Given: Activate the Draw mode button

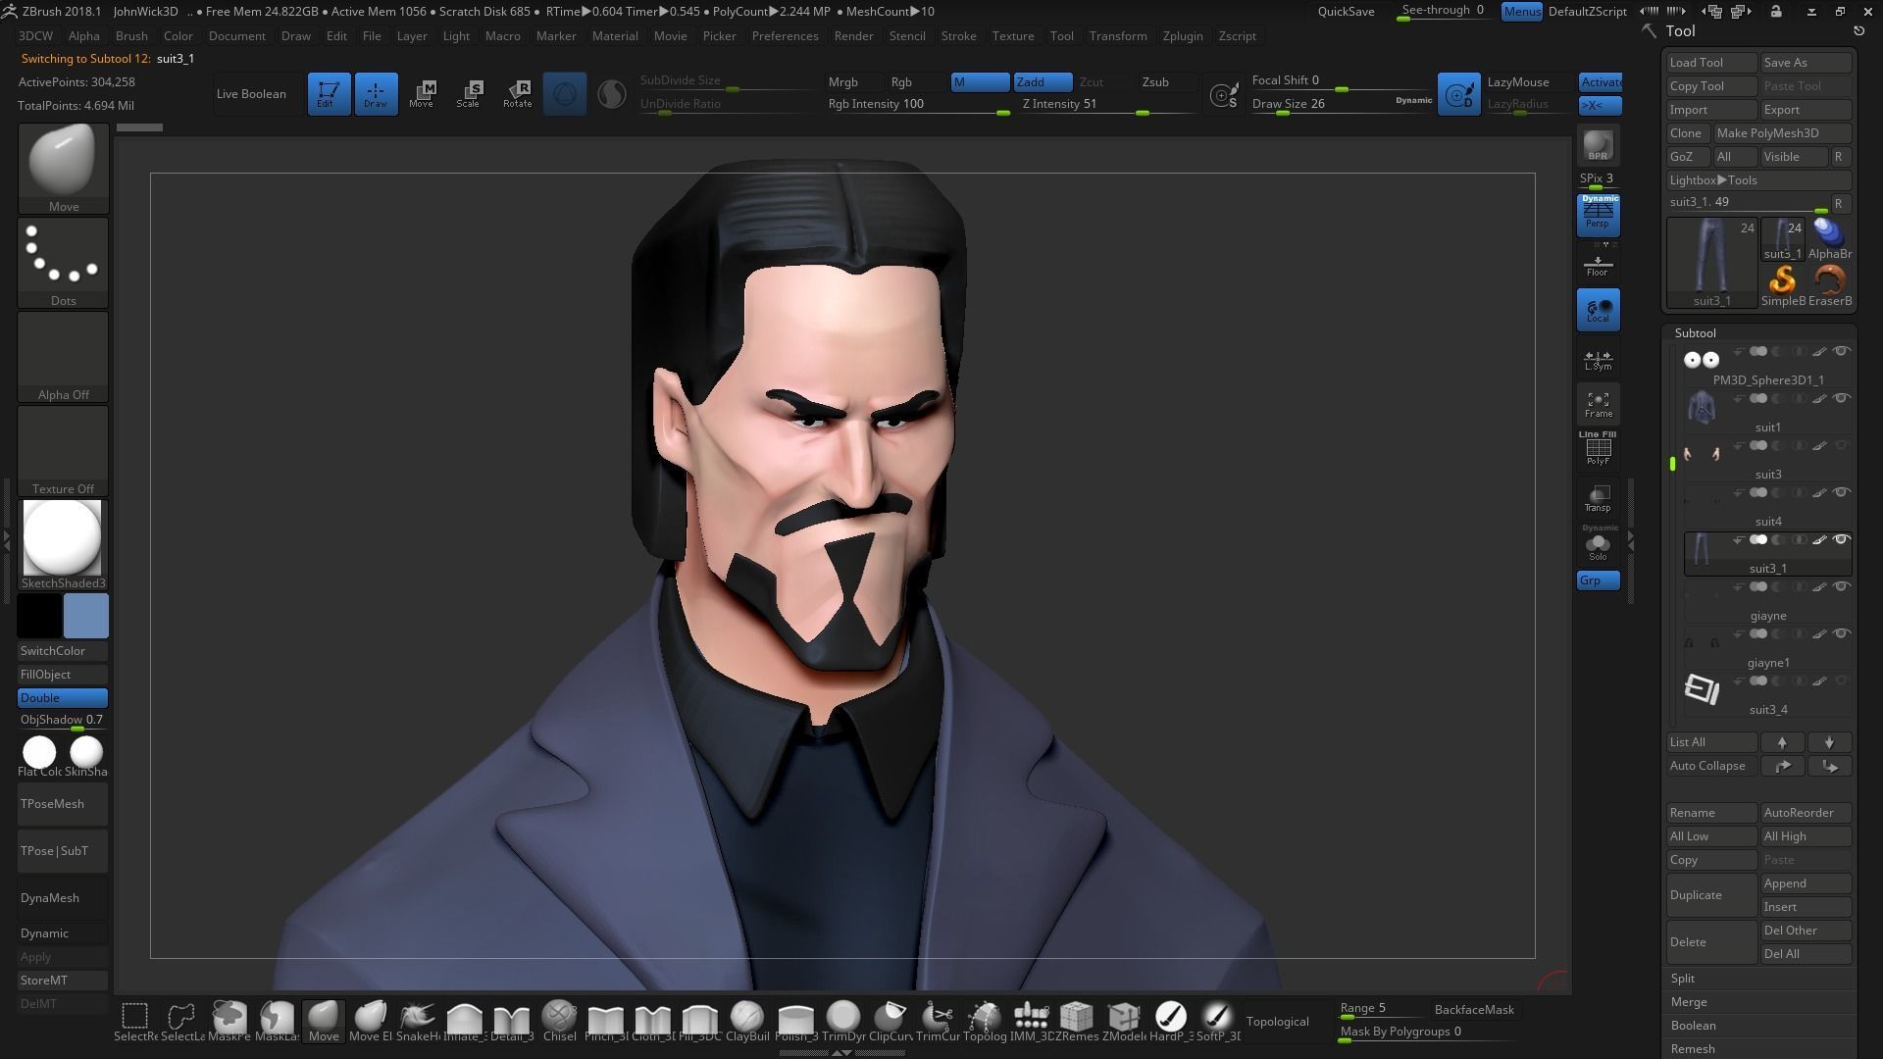Looking at the screenshot, I should 376,93.
